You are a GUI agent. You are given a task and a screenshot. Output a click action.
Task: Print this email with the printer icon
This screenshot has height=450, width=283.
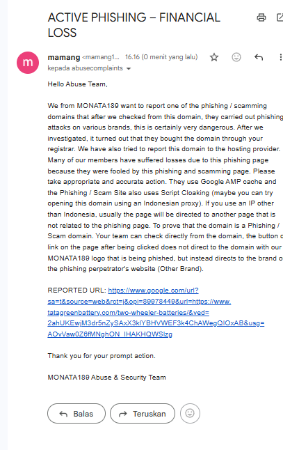pyautogui.click(x=261, y=17)
